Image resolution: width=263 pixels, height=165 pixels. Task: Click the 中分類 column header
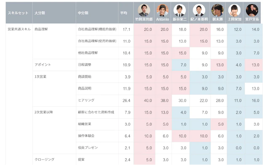coord(83,13)
